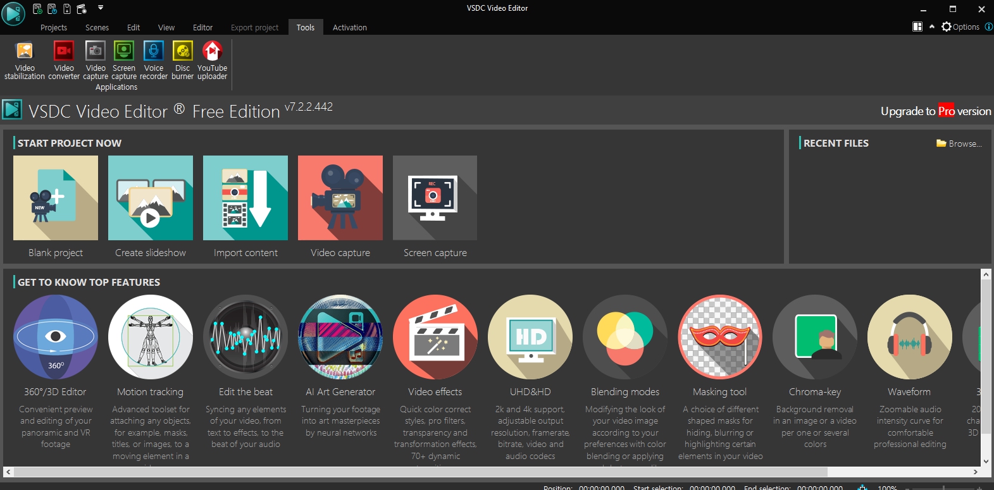Click the vertical scrollbar down arrow
994x490 pixels.
(x=986, y=462)
